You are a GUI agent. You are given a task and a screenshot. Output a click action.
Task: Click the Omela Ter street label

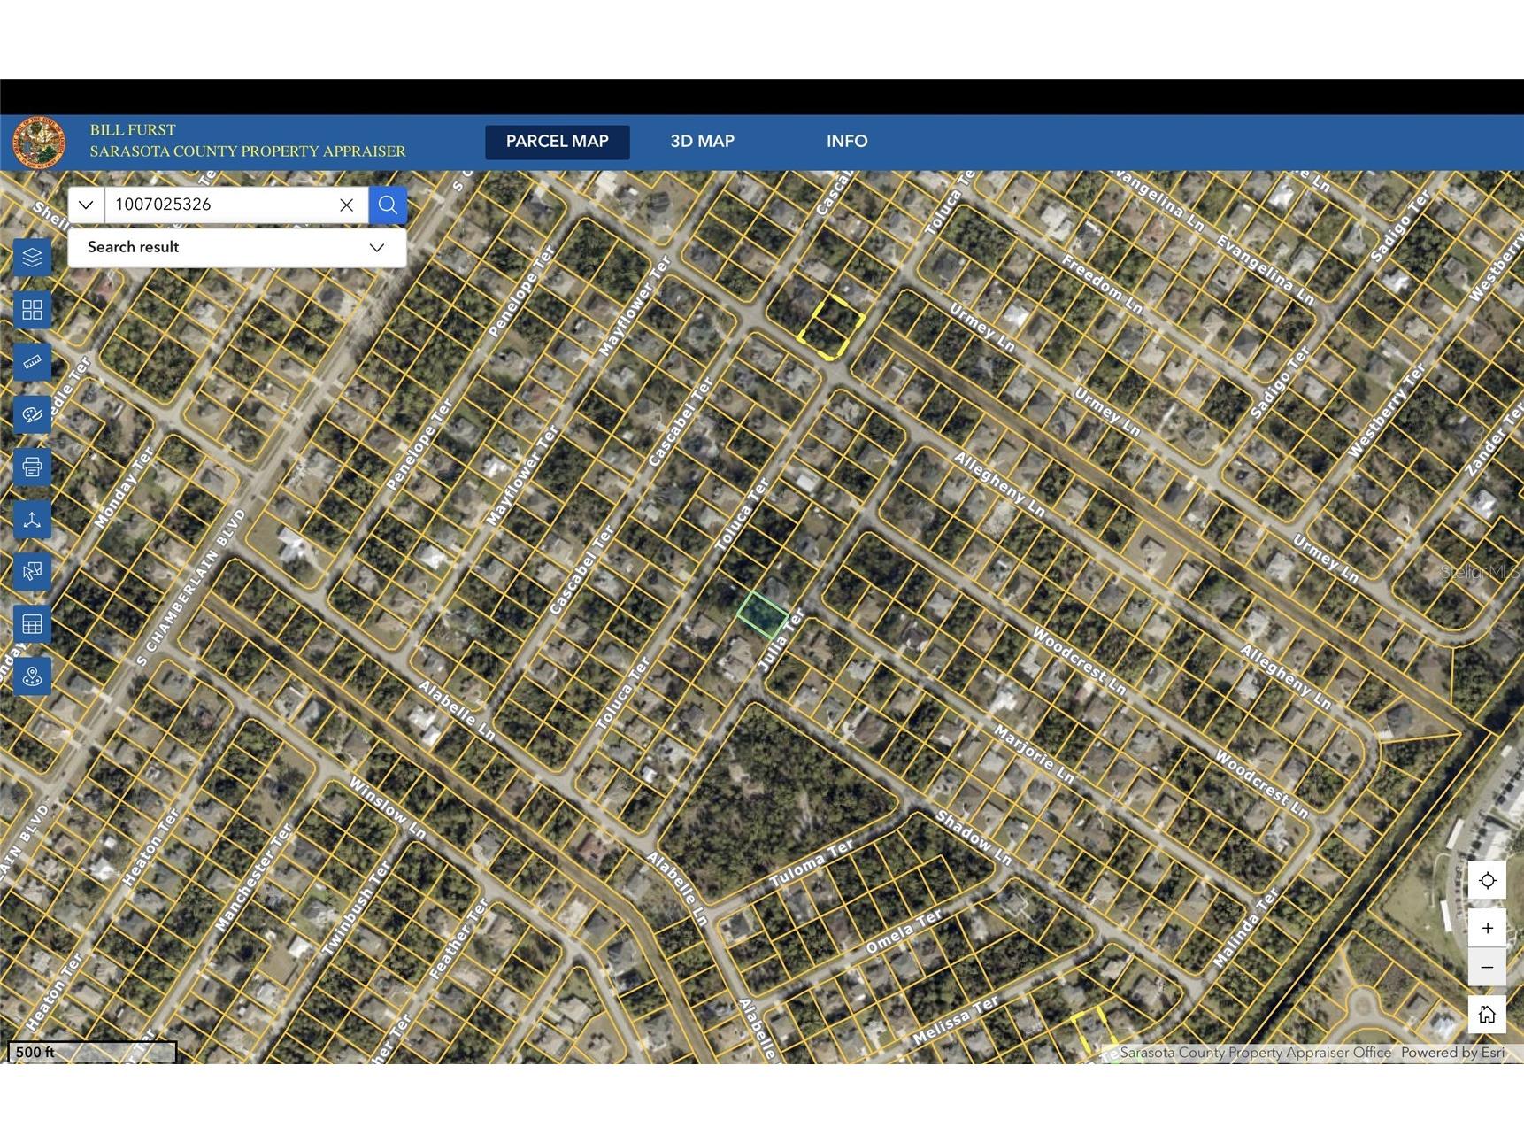(x=904, y=932)
